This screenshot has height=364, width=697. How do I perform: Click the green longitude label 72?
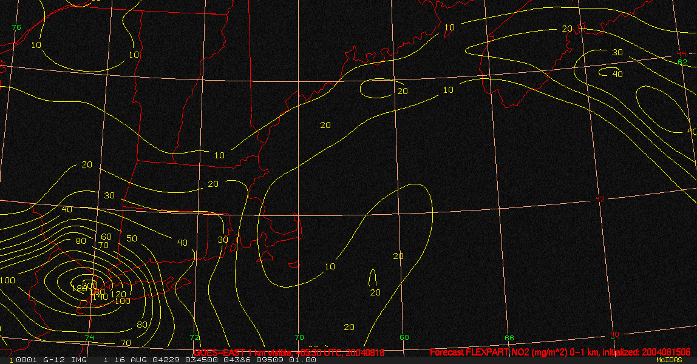[194, 337]
